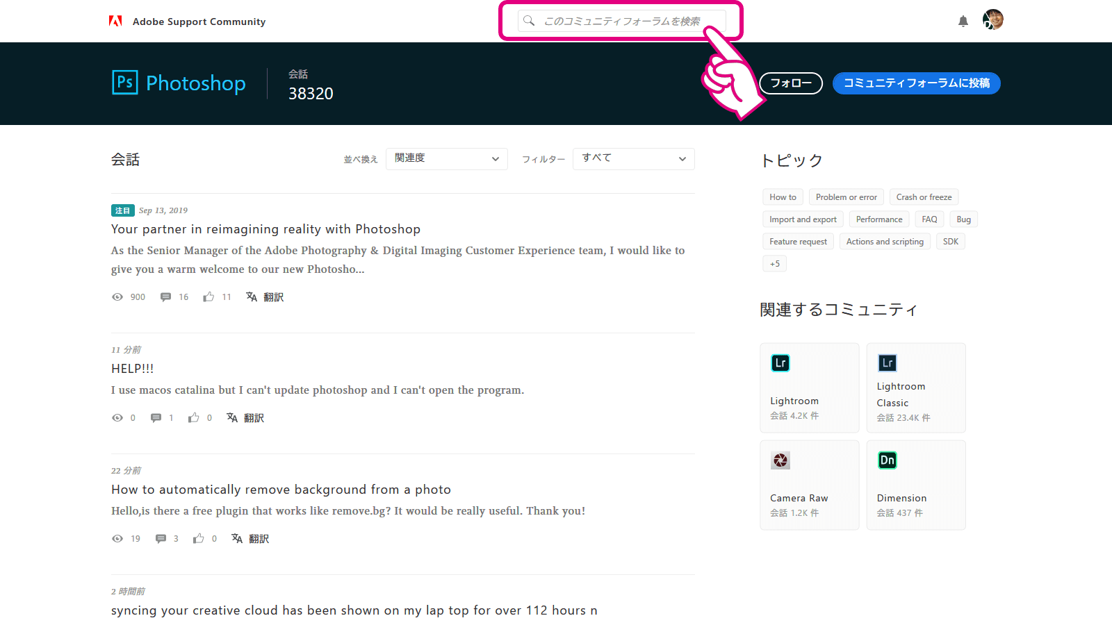
Task: Click comments icon on 'remove background' post
Action: [x=161, y=539]
